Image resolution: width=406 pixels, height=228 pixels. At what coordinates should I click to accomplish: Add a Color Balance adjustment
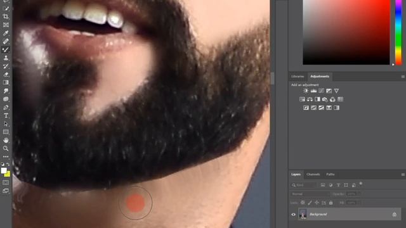[x=310, y=99]
